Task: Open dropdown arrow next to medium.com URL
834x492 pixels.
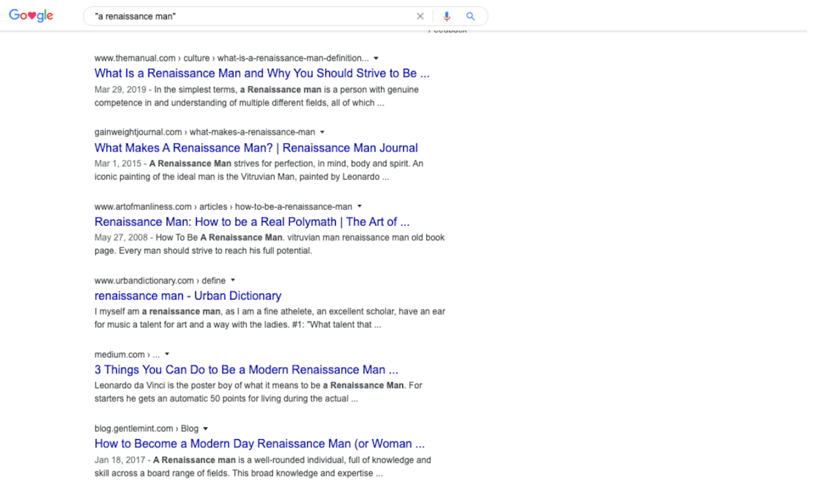Action: coord(167,354)
